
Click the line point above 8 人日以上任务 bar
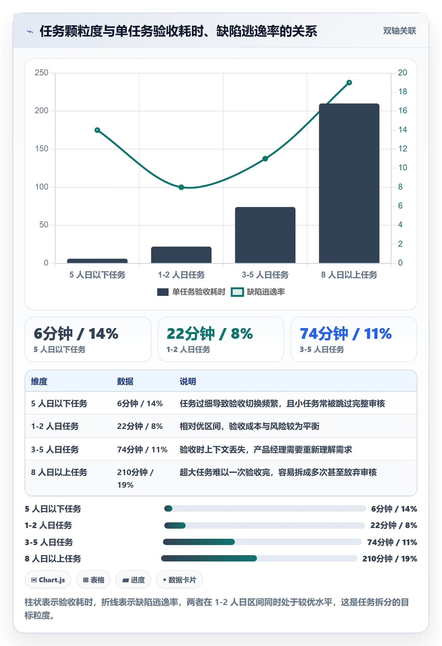[349, 83]
